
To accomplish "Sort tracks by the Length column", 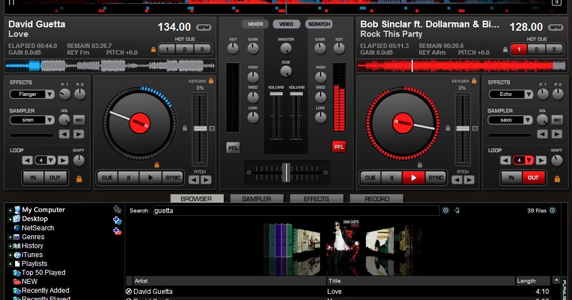I will click(x=532, y=281).
